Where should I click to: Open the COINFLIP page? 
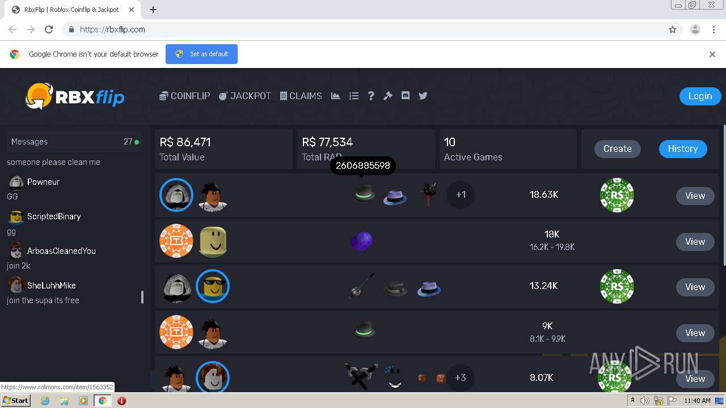(184, 96)
